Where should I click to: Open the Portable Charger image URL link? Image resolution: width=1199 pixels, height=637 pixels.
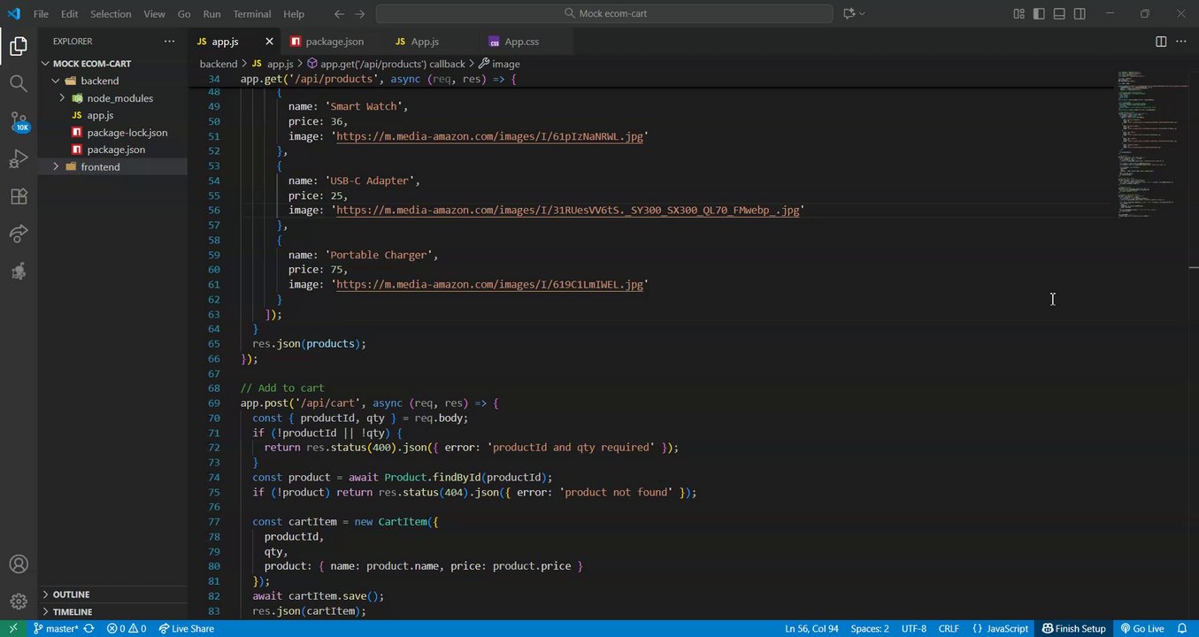(489, 285)
